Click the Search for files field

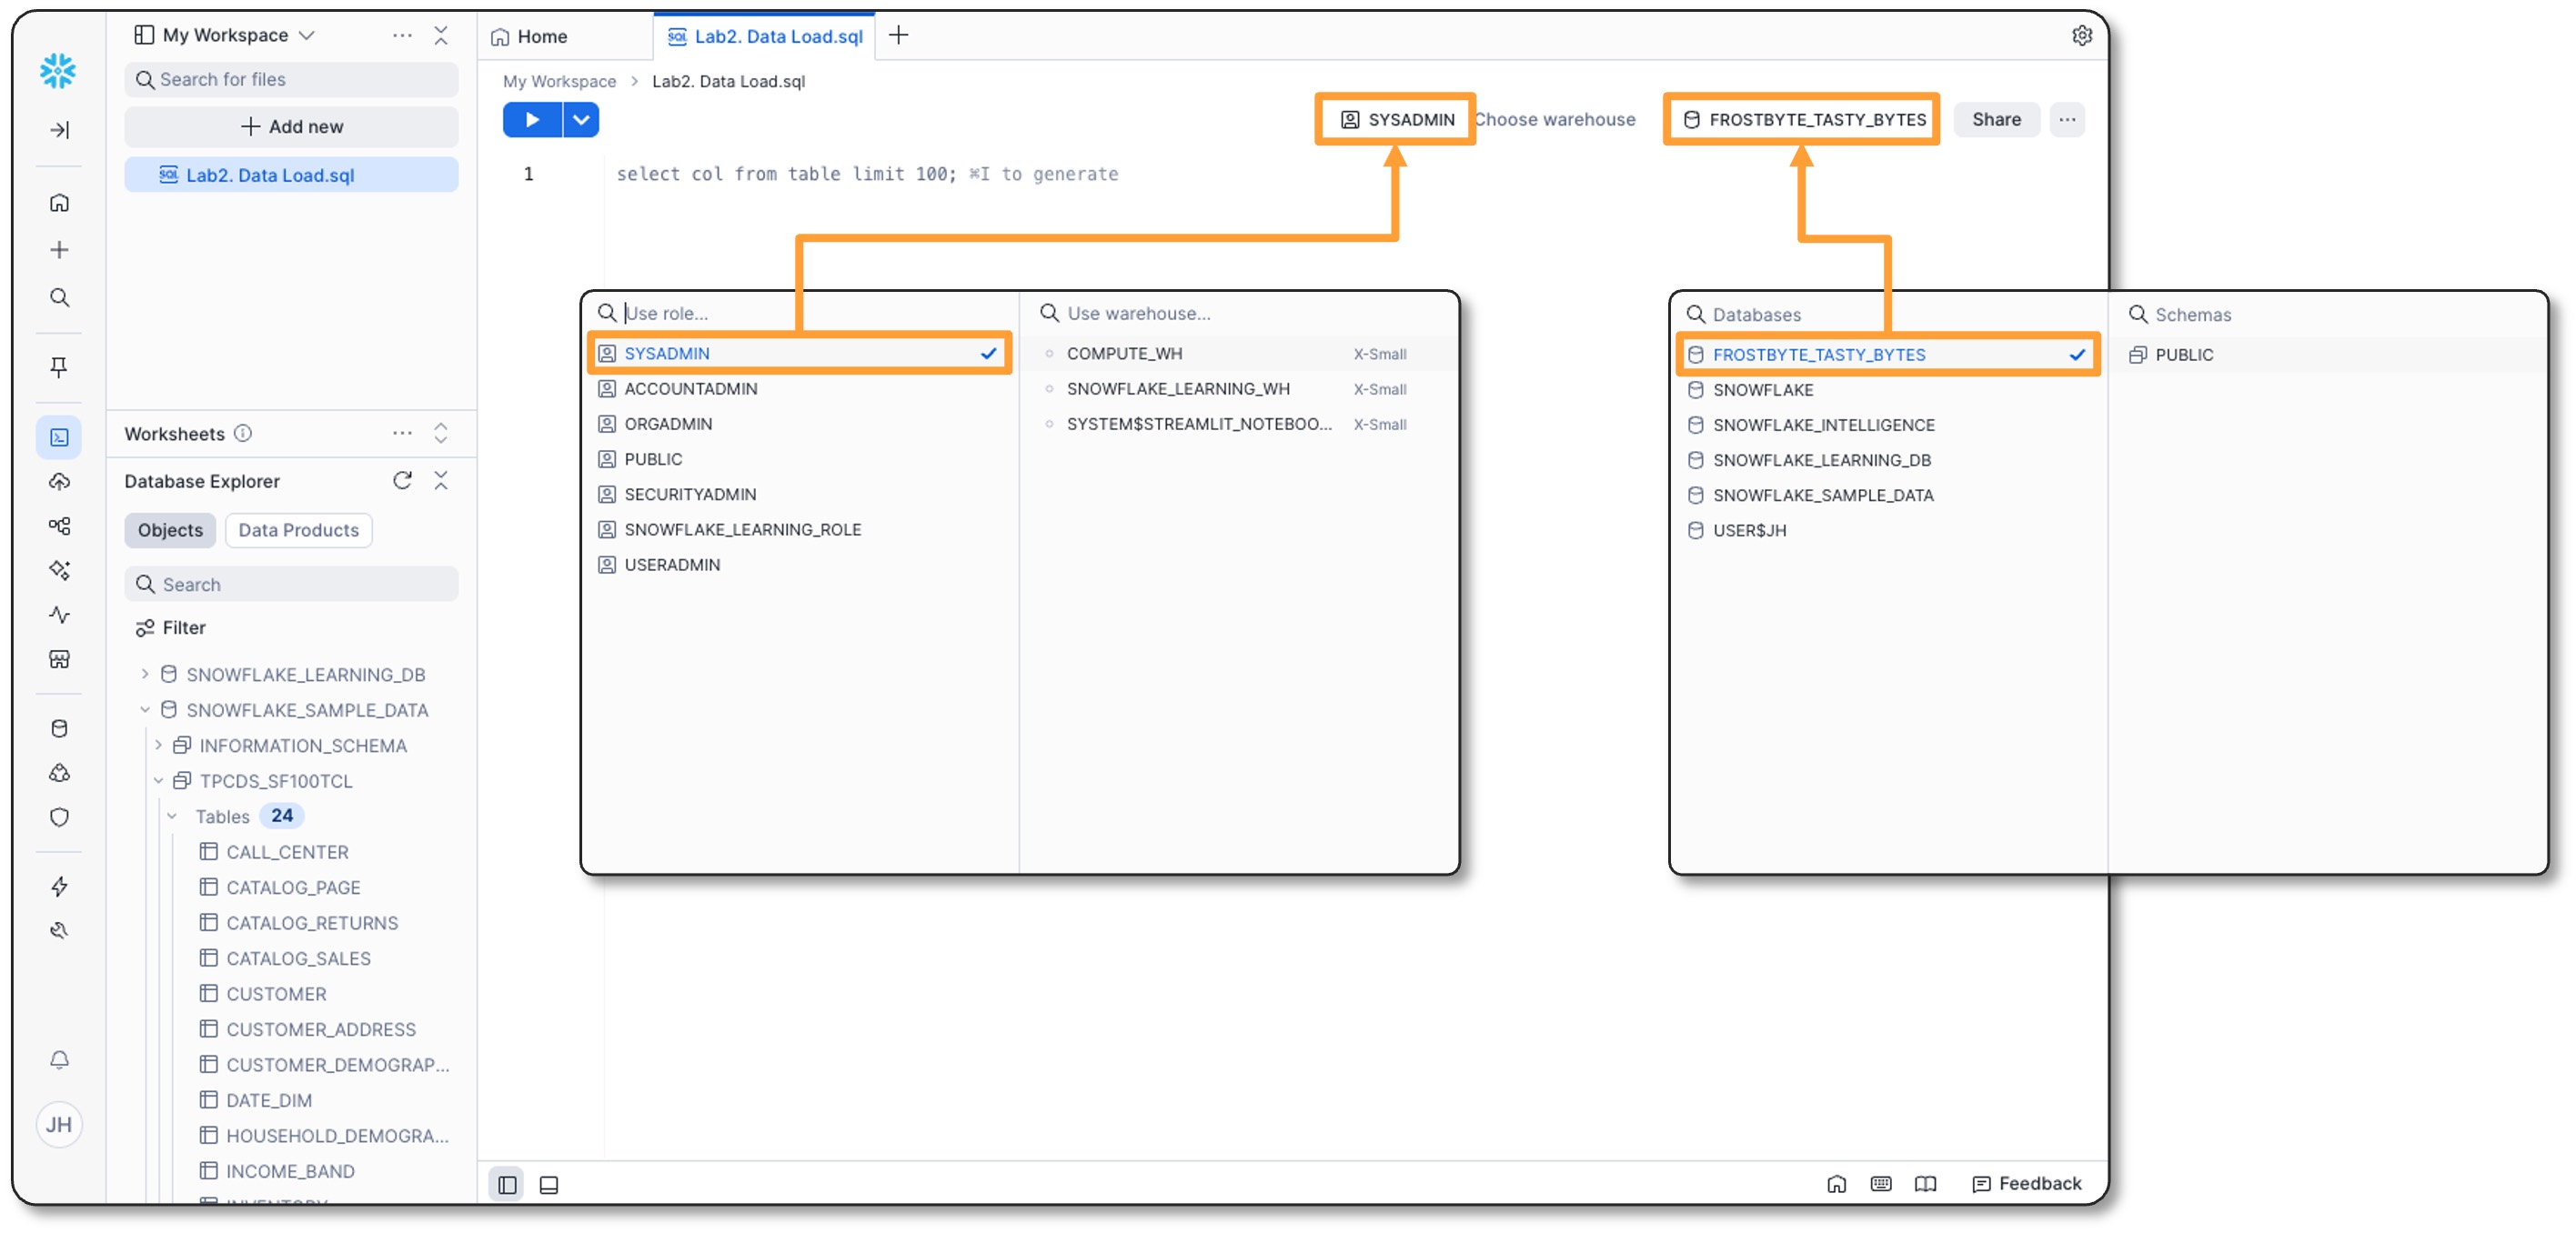(x=291, y=80)
